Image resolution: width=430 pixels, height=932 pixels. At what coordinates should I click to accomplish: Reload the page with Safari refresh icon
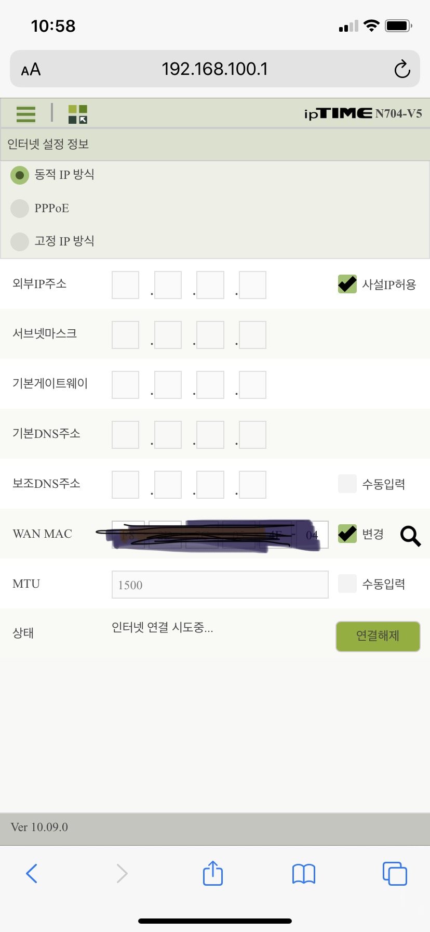pos(402,69)
